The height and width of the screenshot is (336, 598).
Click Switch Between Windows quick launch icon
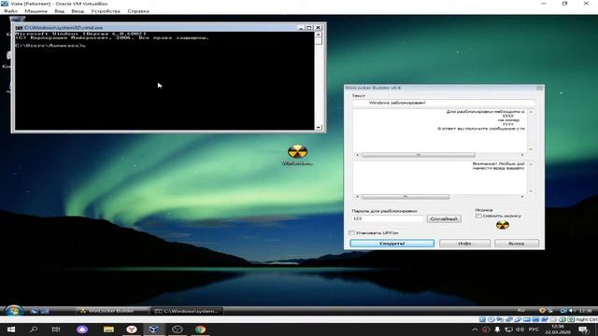[45, 311]
